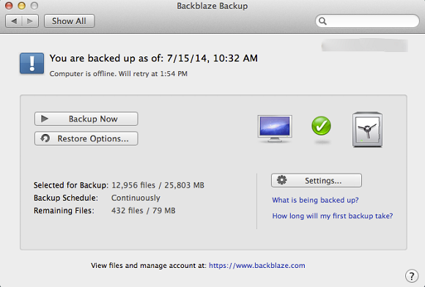Image resolution: width=425 pixels, height=287 pixels.
Task: Open Restore Options
Action: point(86,138)
